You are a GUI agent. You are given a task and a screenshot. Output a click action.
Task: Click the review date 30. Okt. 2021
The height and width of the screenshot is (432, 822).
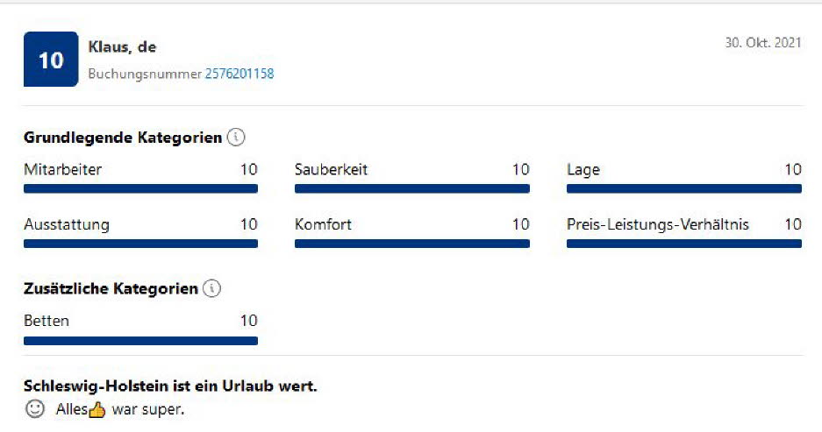(x=763, y=42)
